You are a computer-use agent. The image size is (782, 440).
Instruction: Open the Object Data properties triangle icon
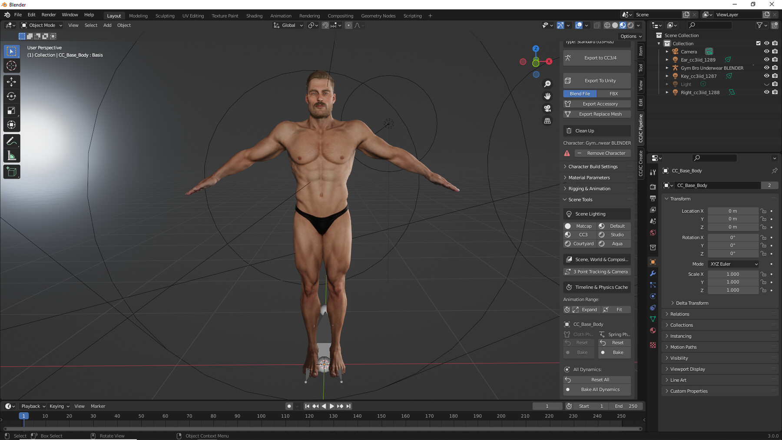[x=653, y=319]
